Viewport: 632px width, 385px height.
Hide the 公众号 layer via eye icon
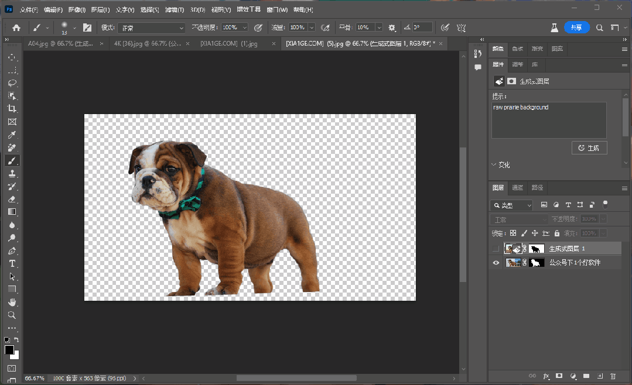pos(496,263)
